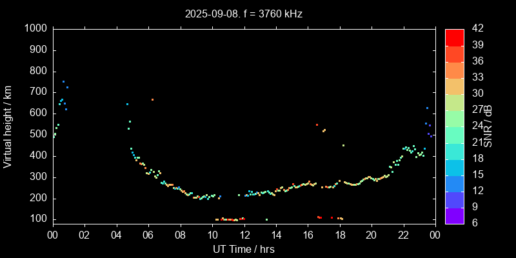Click the plot title showing 3760 kHz
The height and width of the screenshot is (258, 516).
point(243,14)
